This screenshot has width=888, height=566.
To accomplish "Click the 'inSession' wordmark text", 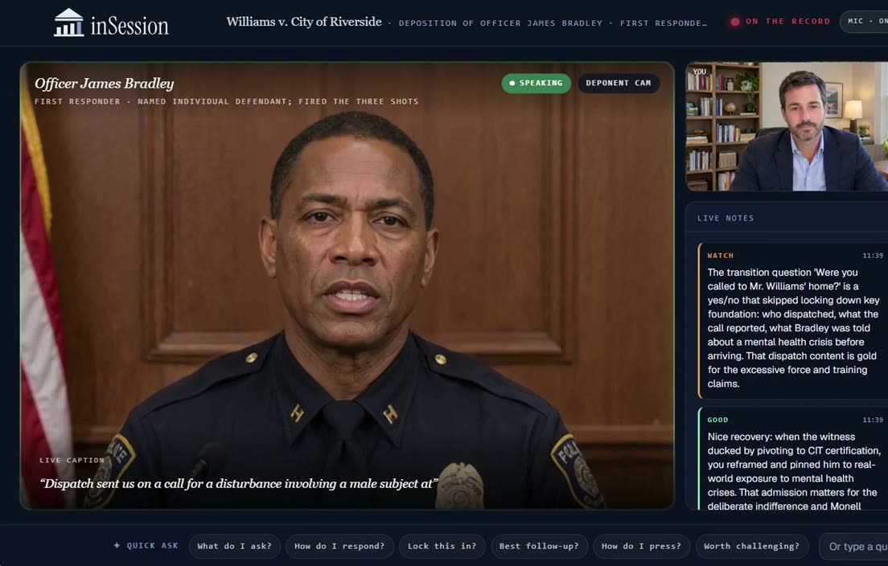I will click(129, 26).
